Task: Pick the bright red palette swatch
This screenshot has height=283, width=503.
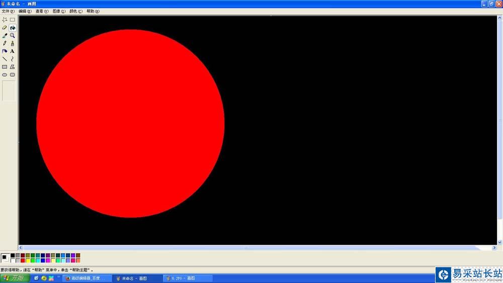Action: [x=23, y=260]
